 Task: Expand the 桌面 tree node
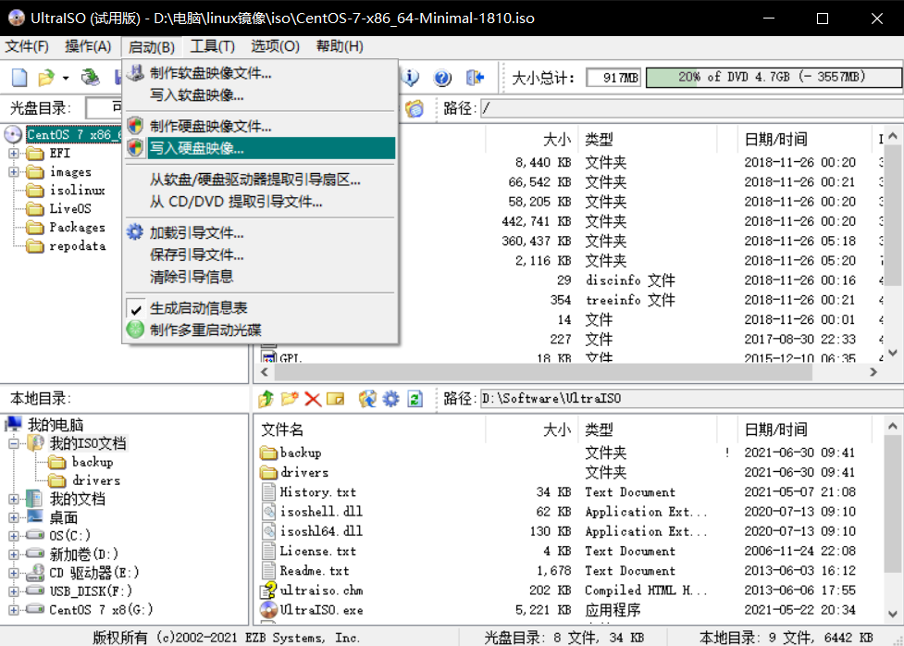(14, 517)
